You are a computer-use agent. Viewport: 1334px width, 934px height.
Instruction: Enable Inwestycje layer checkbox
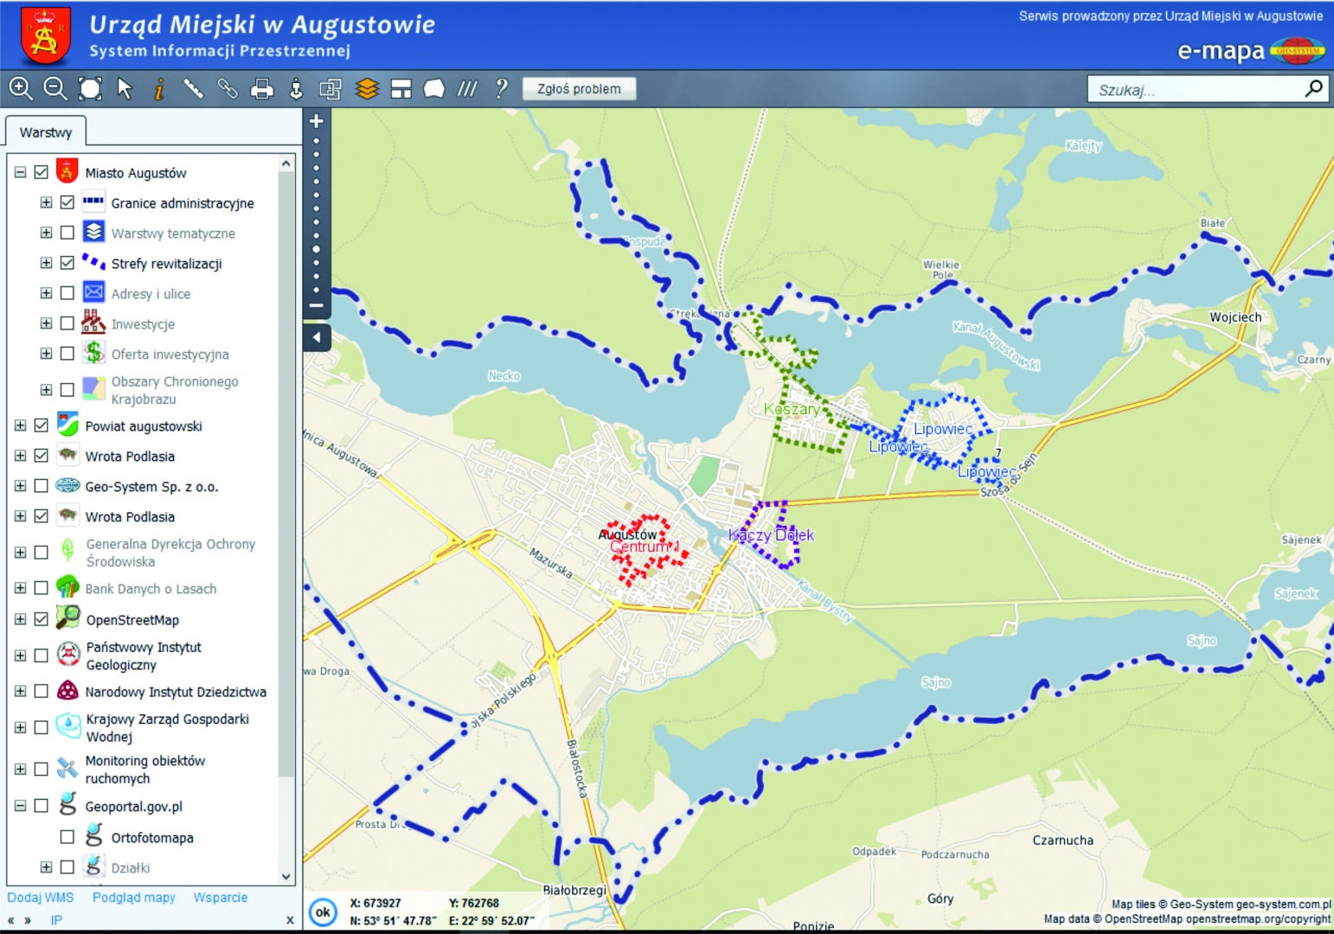67,323
